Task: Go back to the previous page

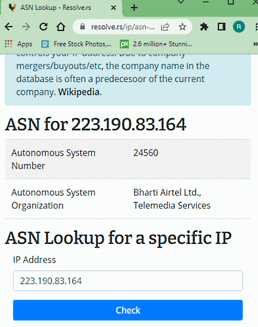Action: click(9, 27)
